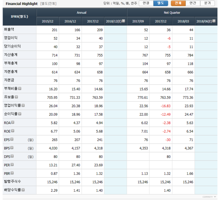Click the 2015/12 매출액 value 201
The image size is (219, 200).
click(54, 30)
